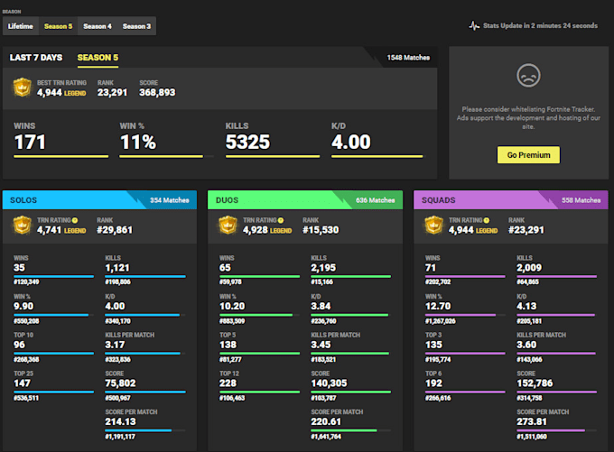The height and width of the screenshot is (452, 614).
Task: Click the DUOS panel header
Action: pos(305,200)
